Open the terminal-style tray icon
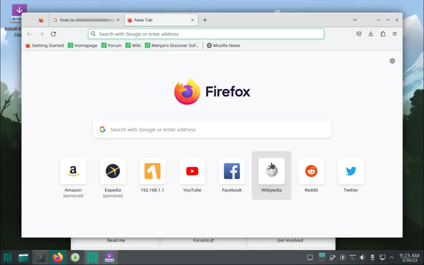 tap(353, 257)
